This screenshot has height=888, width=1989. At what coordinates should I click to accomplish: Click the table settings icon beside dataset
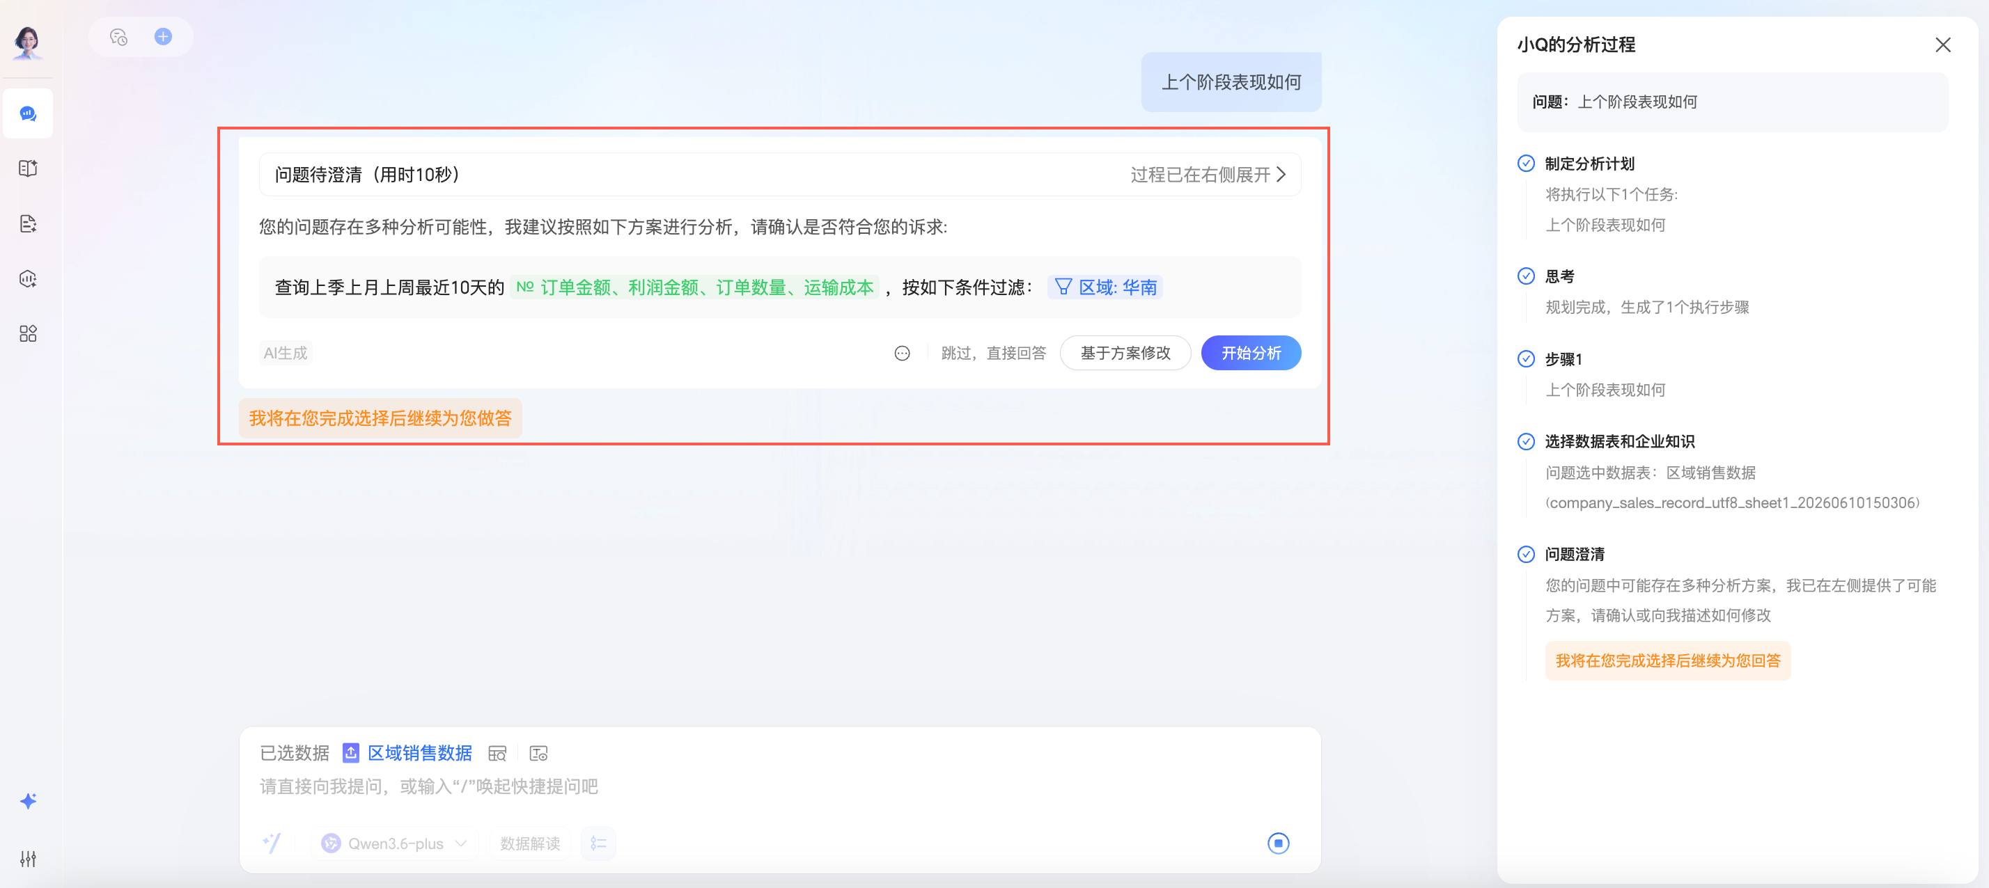pyautogui.click(x=538, y=754)
